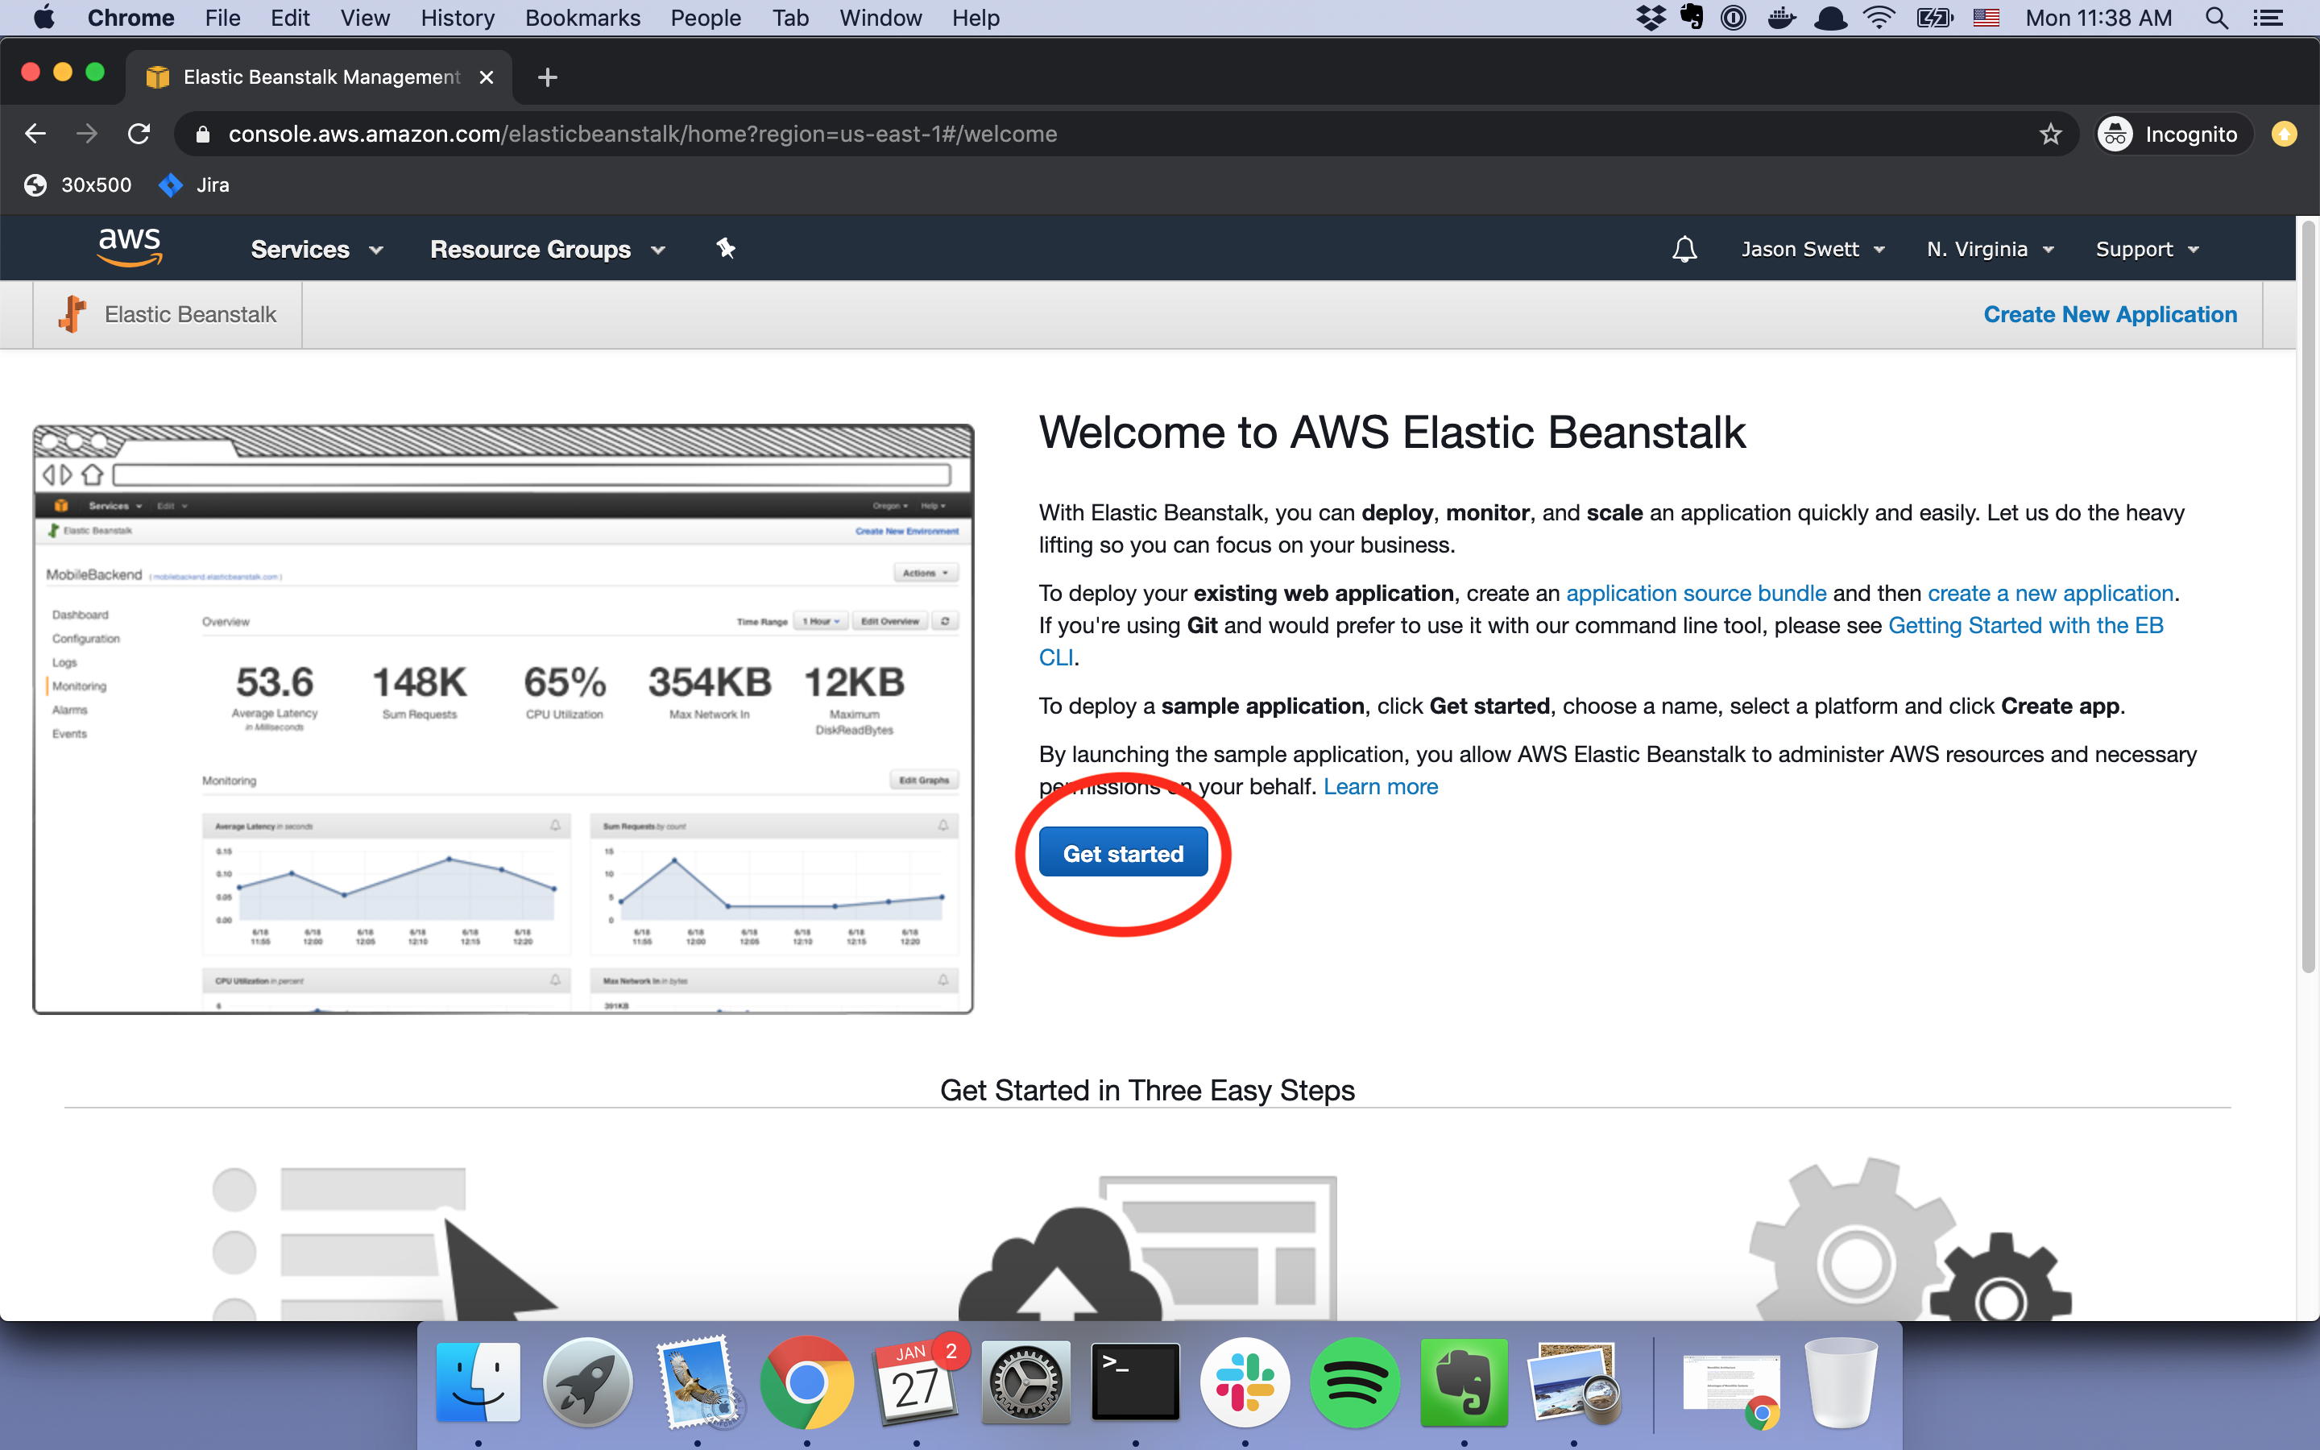The image size is (2320, 1450).
Task: Expand the Resource Groups dropdown
Action: click(x=548, y=250)
